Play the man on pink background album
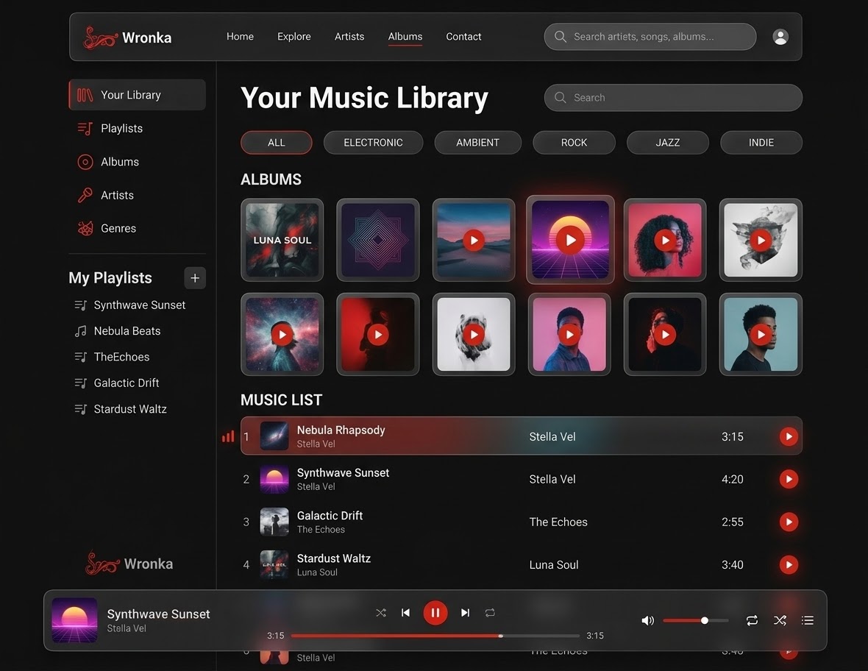This screenshot has width=868, height=671. point(569,334)
